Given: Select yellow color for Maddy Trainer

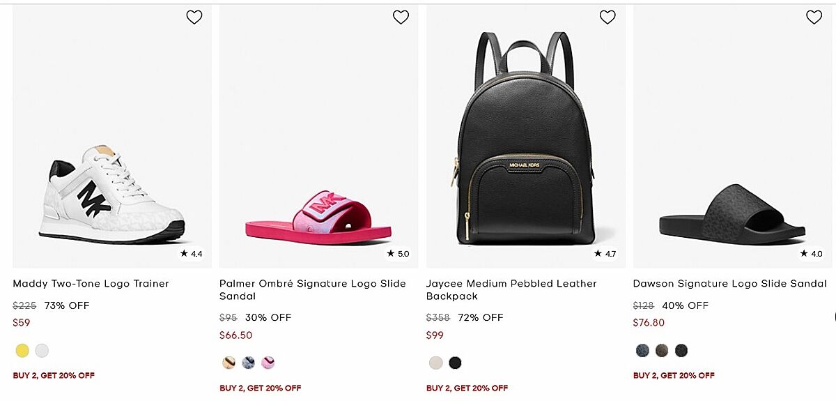Looking at the screenshot, I should [22, 351].
